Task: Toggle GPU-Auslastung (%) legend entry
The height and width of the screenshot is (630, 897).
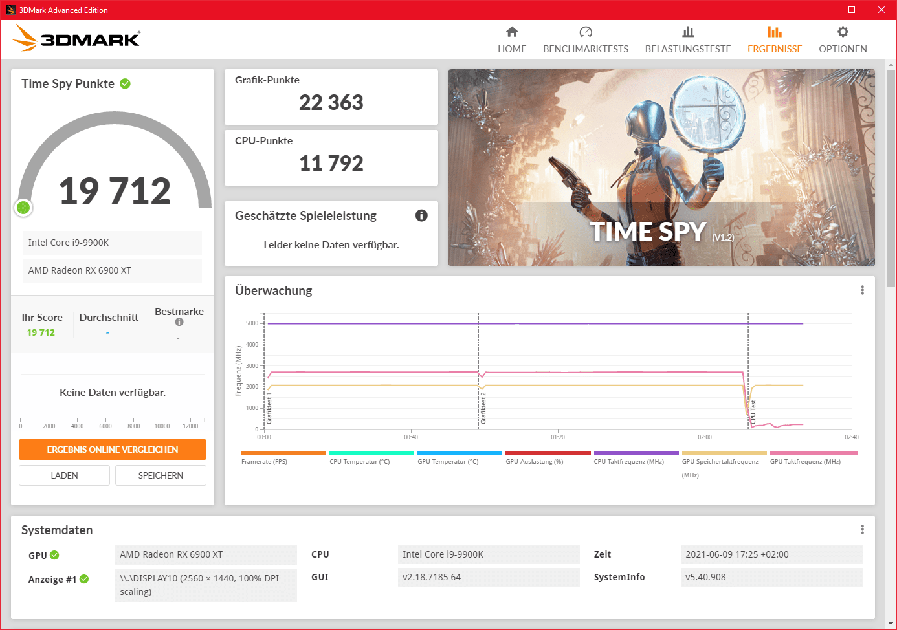Action: point(548,458)
